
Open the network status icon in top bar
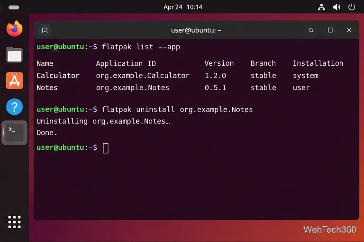(321, 7)
